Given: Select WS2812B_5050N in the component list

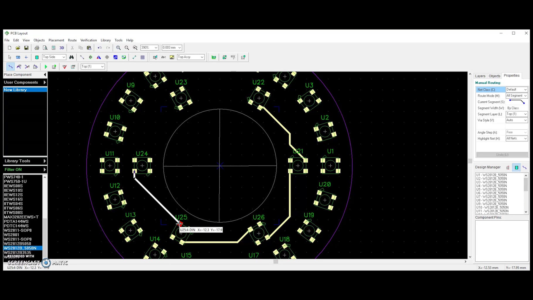Looking at the screenshot, I should 20,248.
